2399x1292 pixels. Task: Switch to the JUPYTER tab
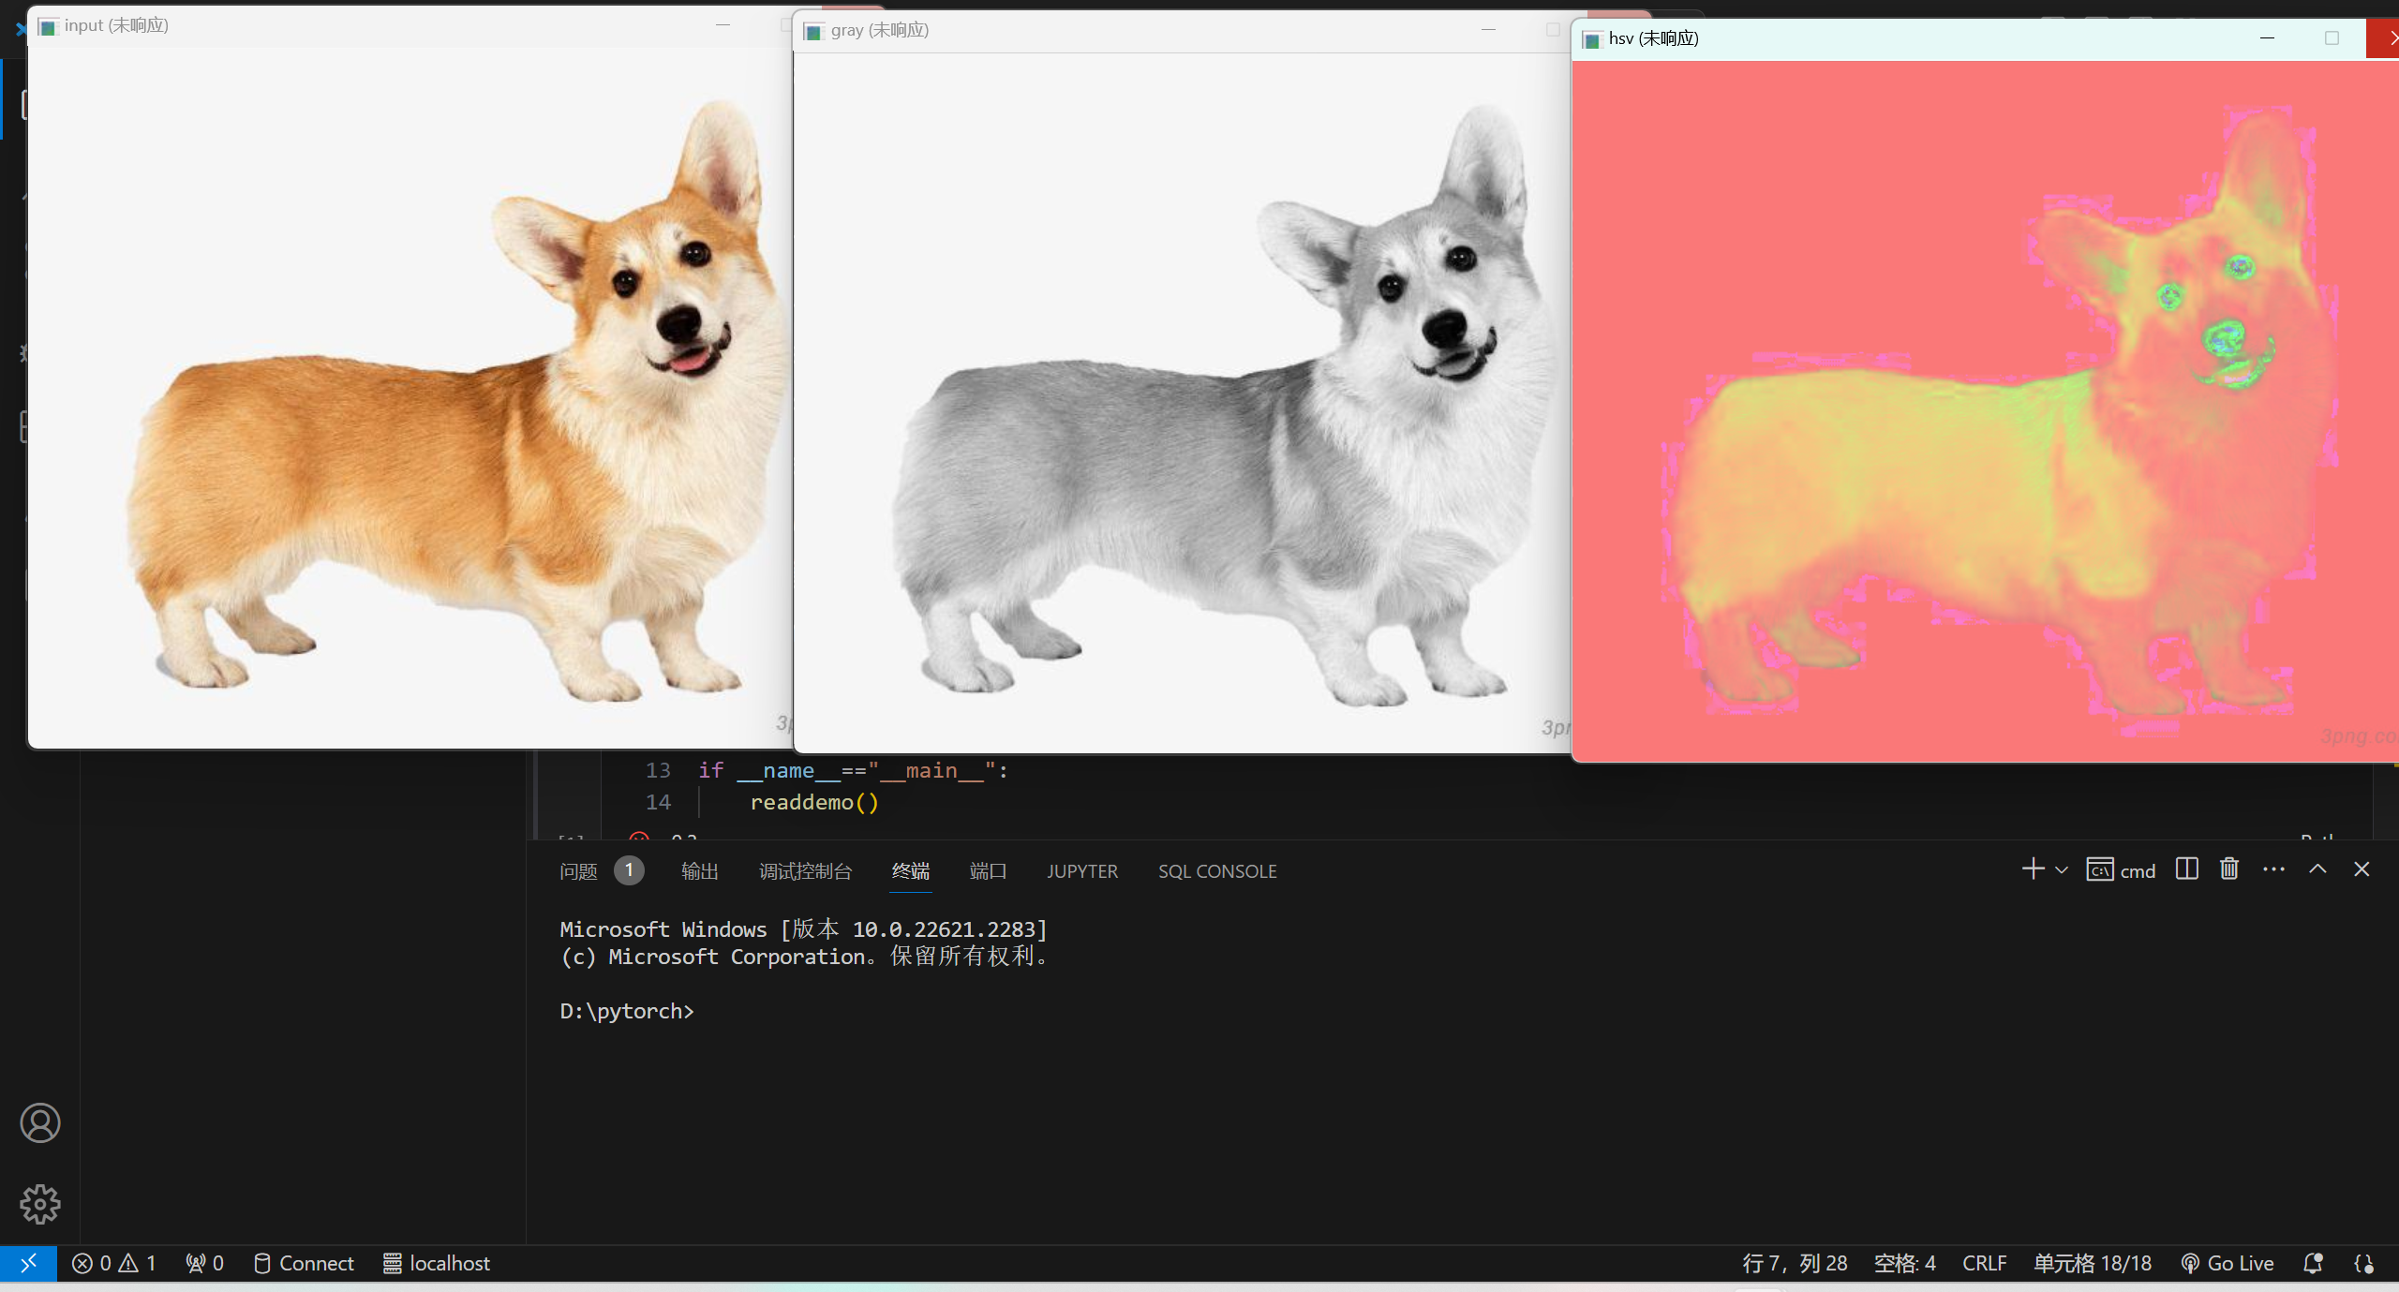(x=1082, y=870)
